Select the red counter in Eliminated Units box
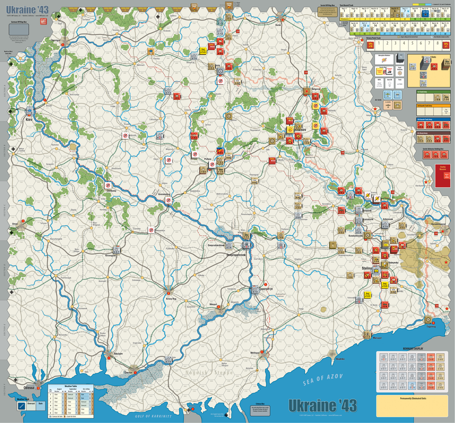Screen dimensions: 455x423 pyautogui.click(x=434, y=67)
